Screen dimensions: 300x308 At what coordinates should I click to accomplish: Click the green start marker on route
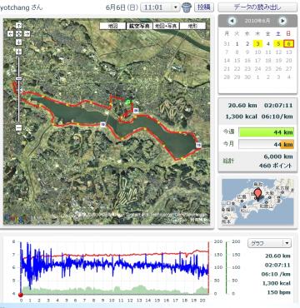tap(127, 102)
